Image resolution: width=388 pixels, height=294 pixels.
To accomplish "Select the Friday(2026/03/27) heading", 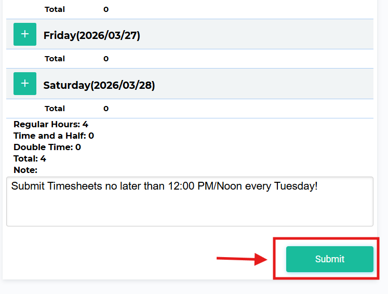I will pyautogui.click(x=92, y=35).
